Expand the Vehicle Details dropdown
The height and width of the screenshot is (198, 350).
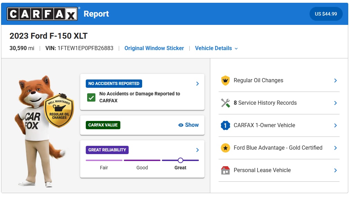(x=216, y=48)
